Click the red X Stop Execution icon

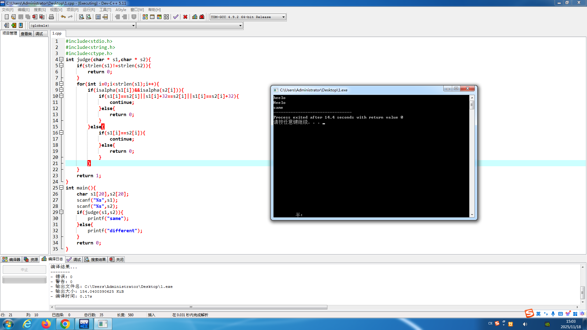tap(185, 17)
